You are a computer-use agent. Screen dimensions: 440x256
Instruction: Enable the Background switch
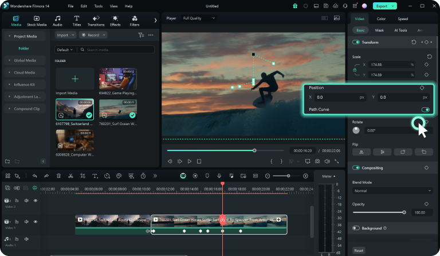[x=356, y=228]
